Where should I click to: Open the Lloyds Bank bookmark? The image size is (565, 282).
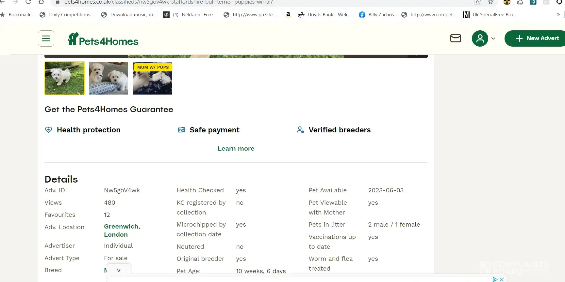(x=325, y=15)
